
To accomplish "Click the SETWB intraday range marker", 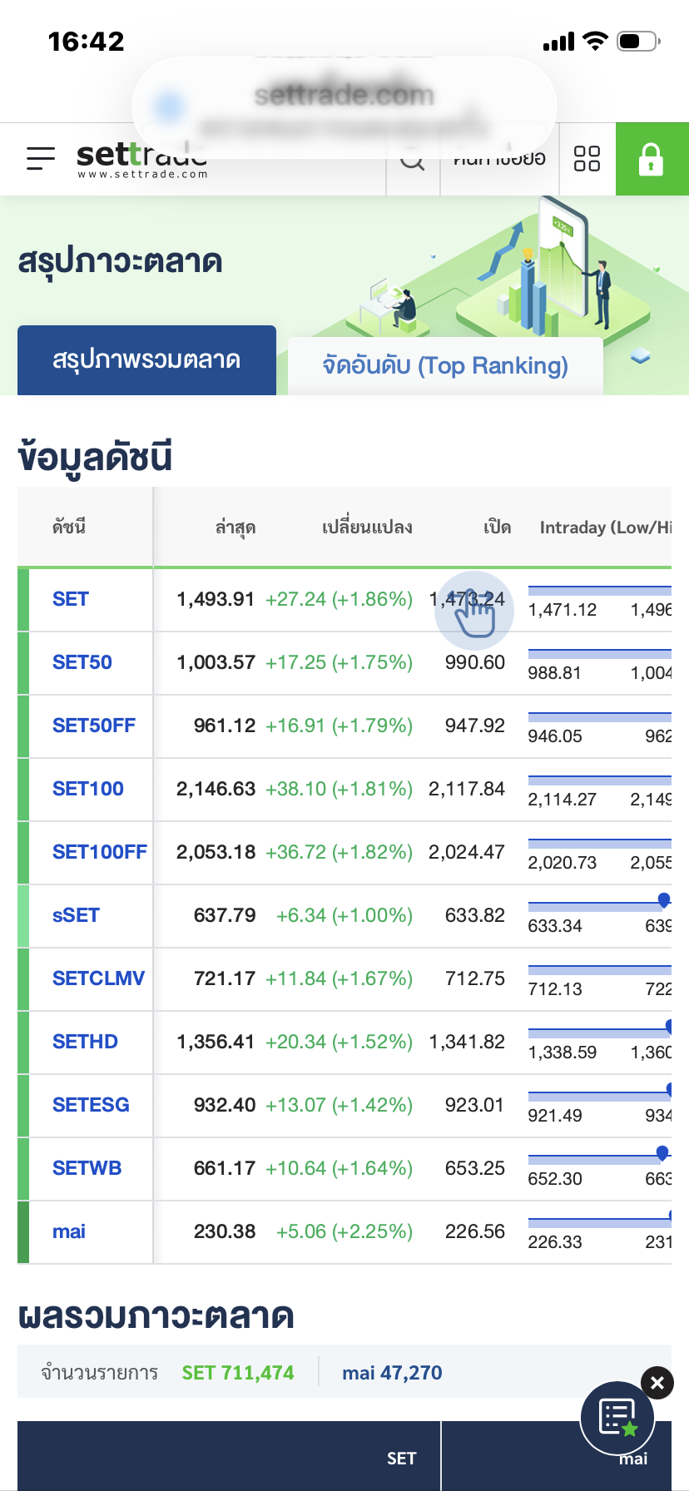I will (x=662, y=1152).
